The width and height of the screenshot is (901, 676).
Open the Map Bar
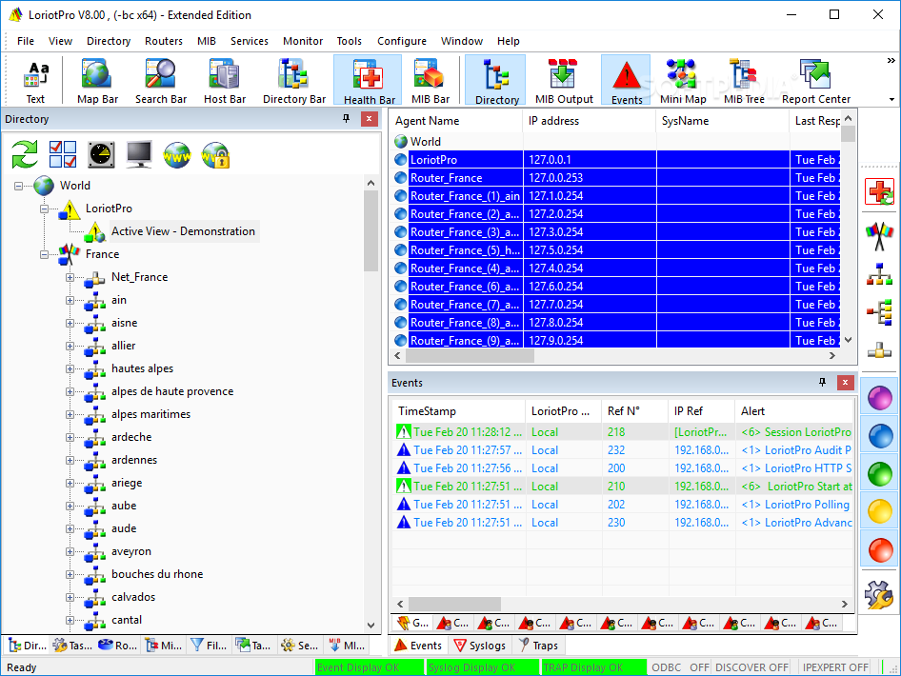[97, 81]
